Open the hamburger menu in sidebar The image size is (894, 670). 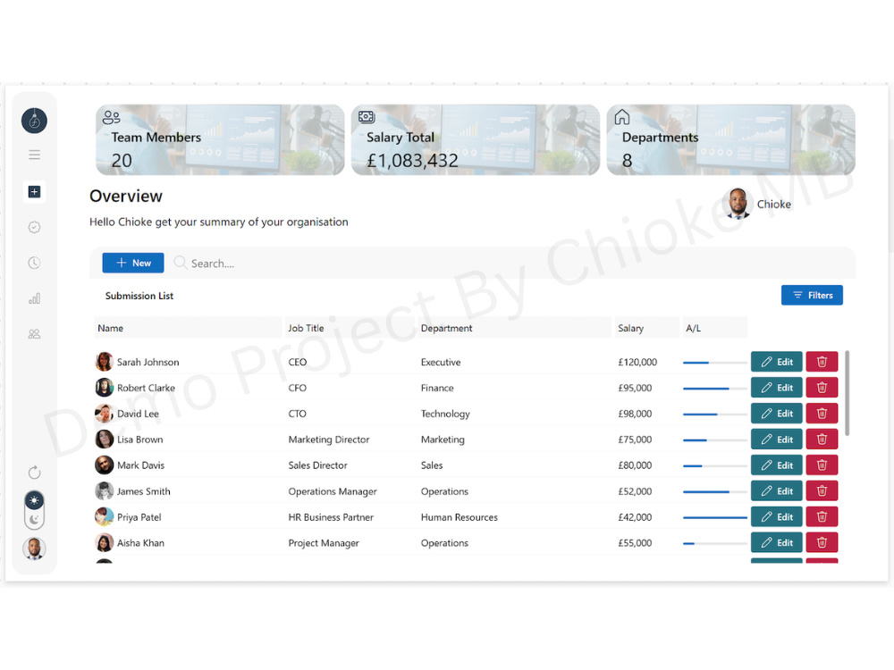tap(34, 155)
